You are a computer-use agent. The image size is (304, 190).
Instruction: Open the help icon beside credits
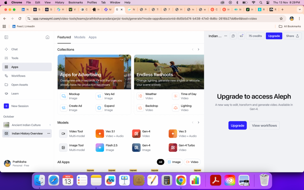click(233, 36)
